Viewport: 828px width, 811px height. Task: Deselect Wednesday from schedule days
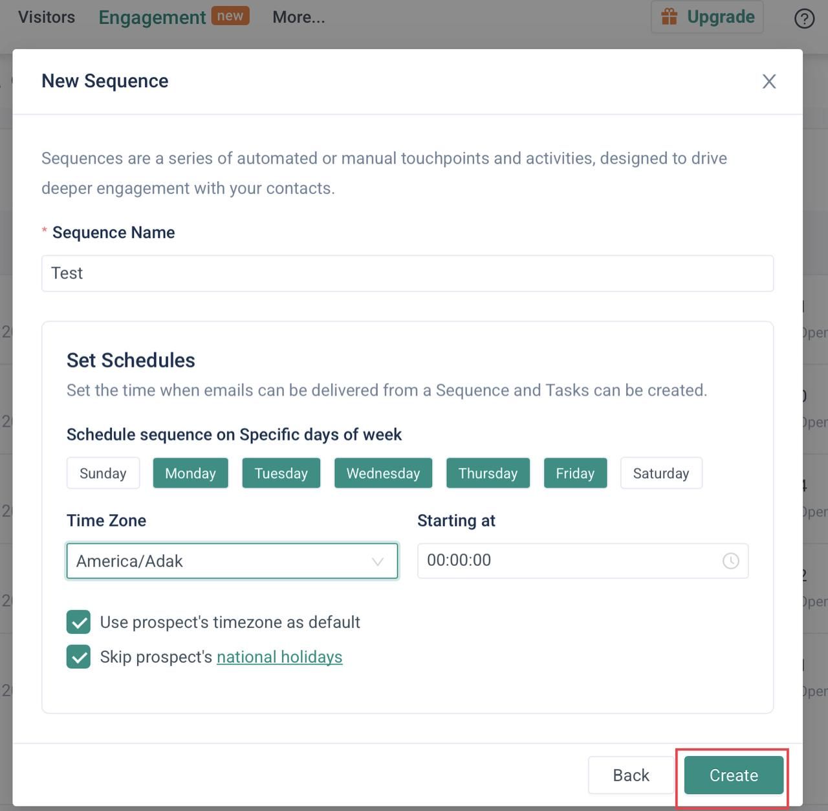click(x=383, y=473)
